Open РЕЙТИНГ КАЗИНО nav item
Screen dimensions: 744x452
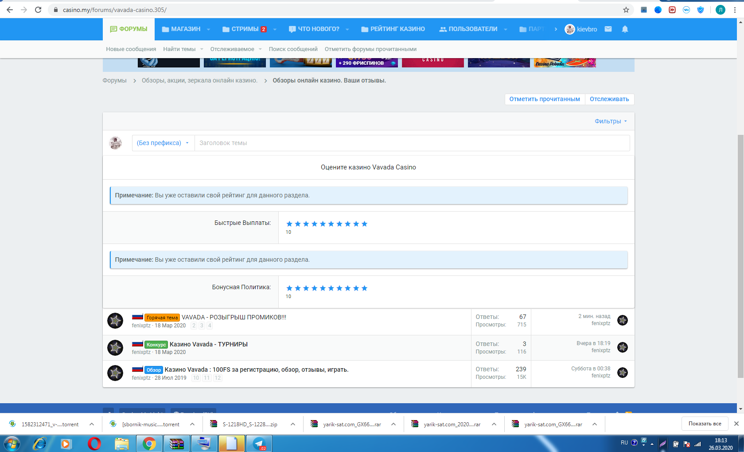pyautogui.click(x=393, y=29)
